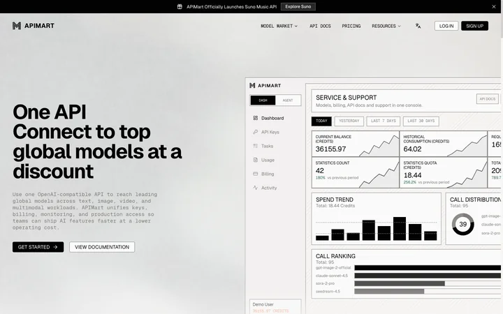Click the Service & Support heading
This screenshot has width=503, height=314.
(346, 98)
